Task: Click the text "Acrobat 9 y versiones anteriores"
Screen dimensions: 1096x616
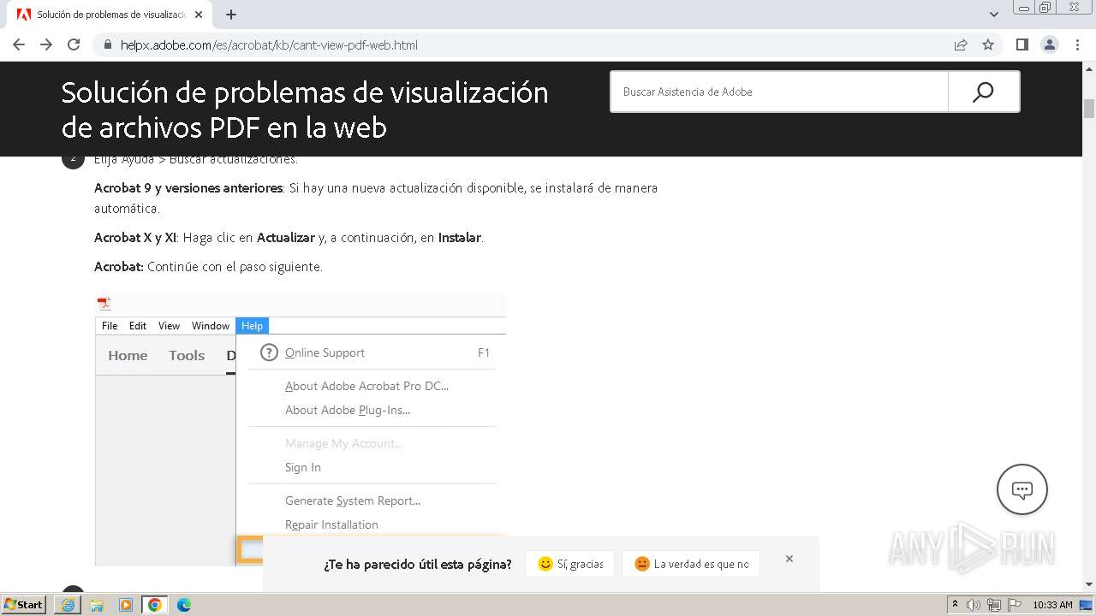Action: [x=188, y=187]
